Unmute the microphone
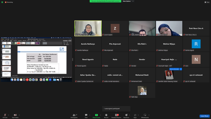 [5, 116]
